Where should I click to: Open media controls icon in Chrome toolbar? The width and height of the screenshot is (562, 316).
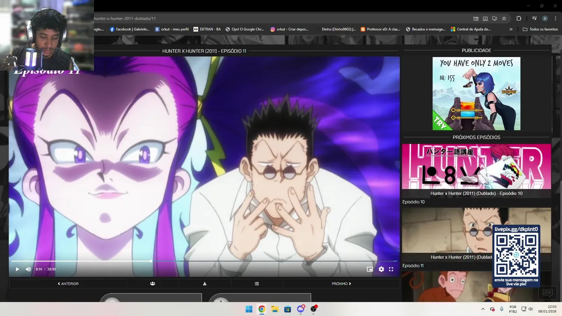(x=534, y=18)
